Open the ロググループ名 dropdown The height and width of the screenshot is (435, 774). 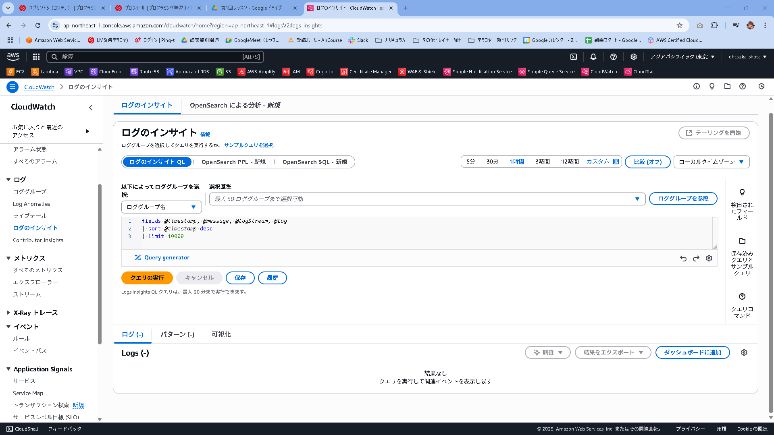[x=161, y=207]
